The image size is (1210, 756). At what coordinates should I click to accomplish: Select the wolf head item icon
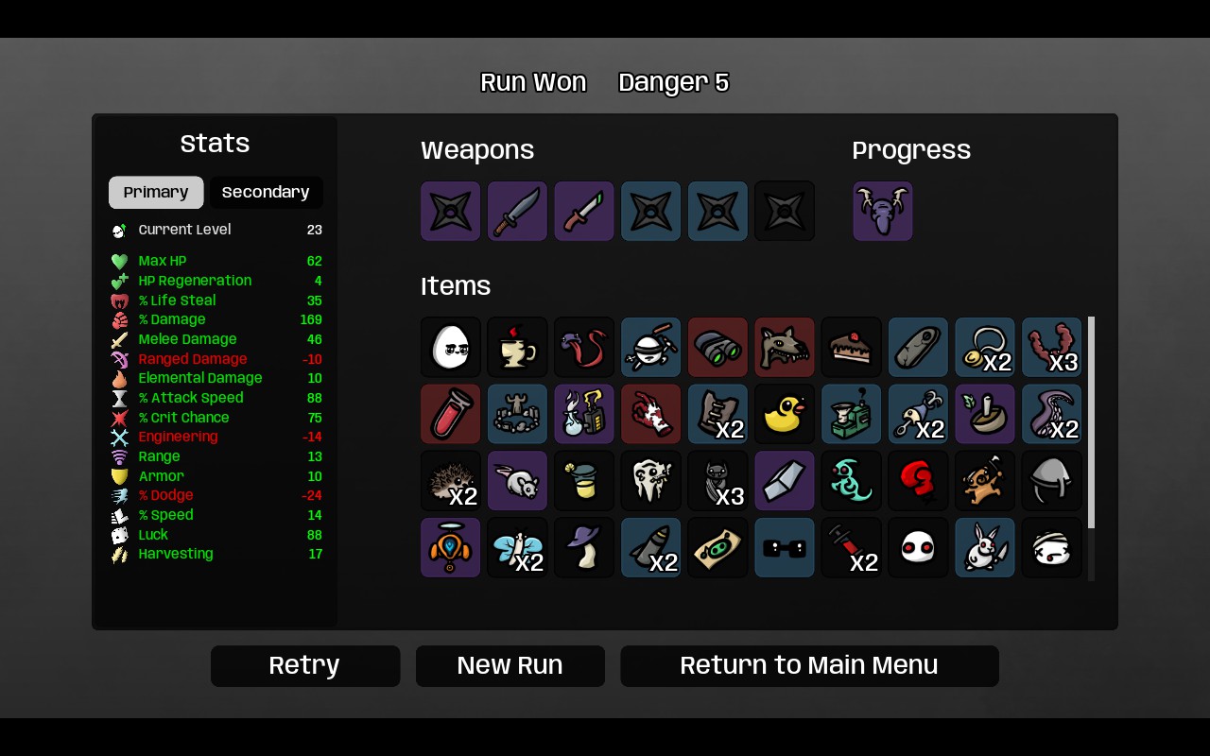(x=785, y=347)
